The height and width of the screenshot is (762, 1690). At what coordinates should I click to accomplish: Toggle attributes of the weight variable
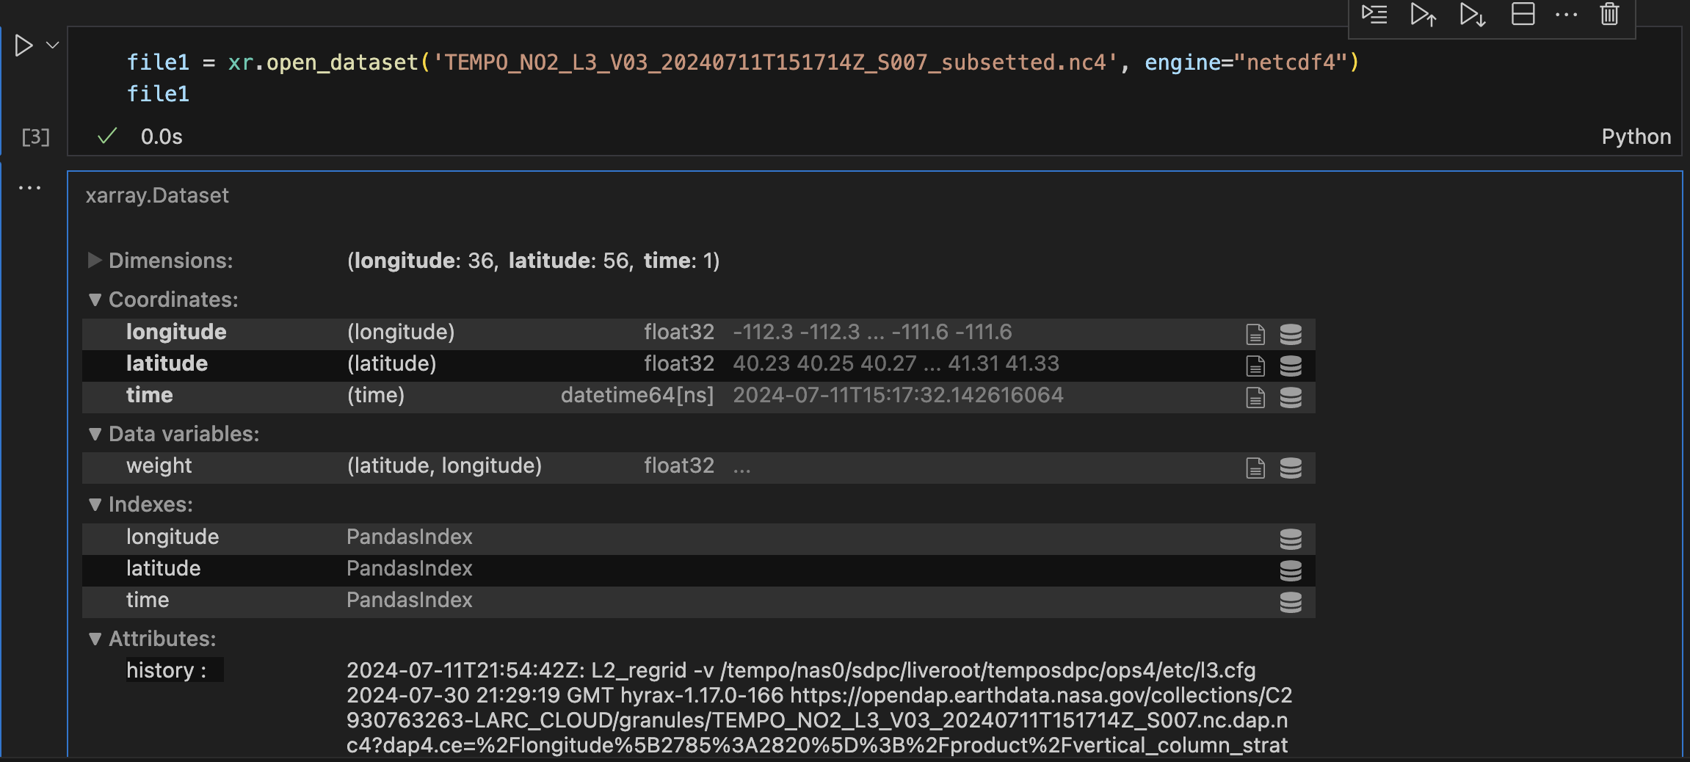1255,468
